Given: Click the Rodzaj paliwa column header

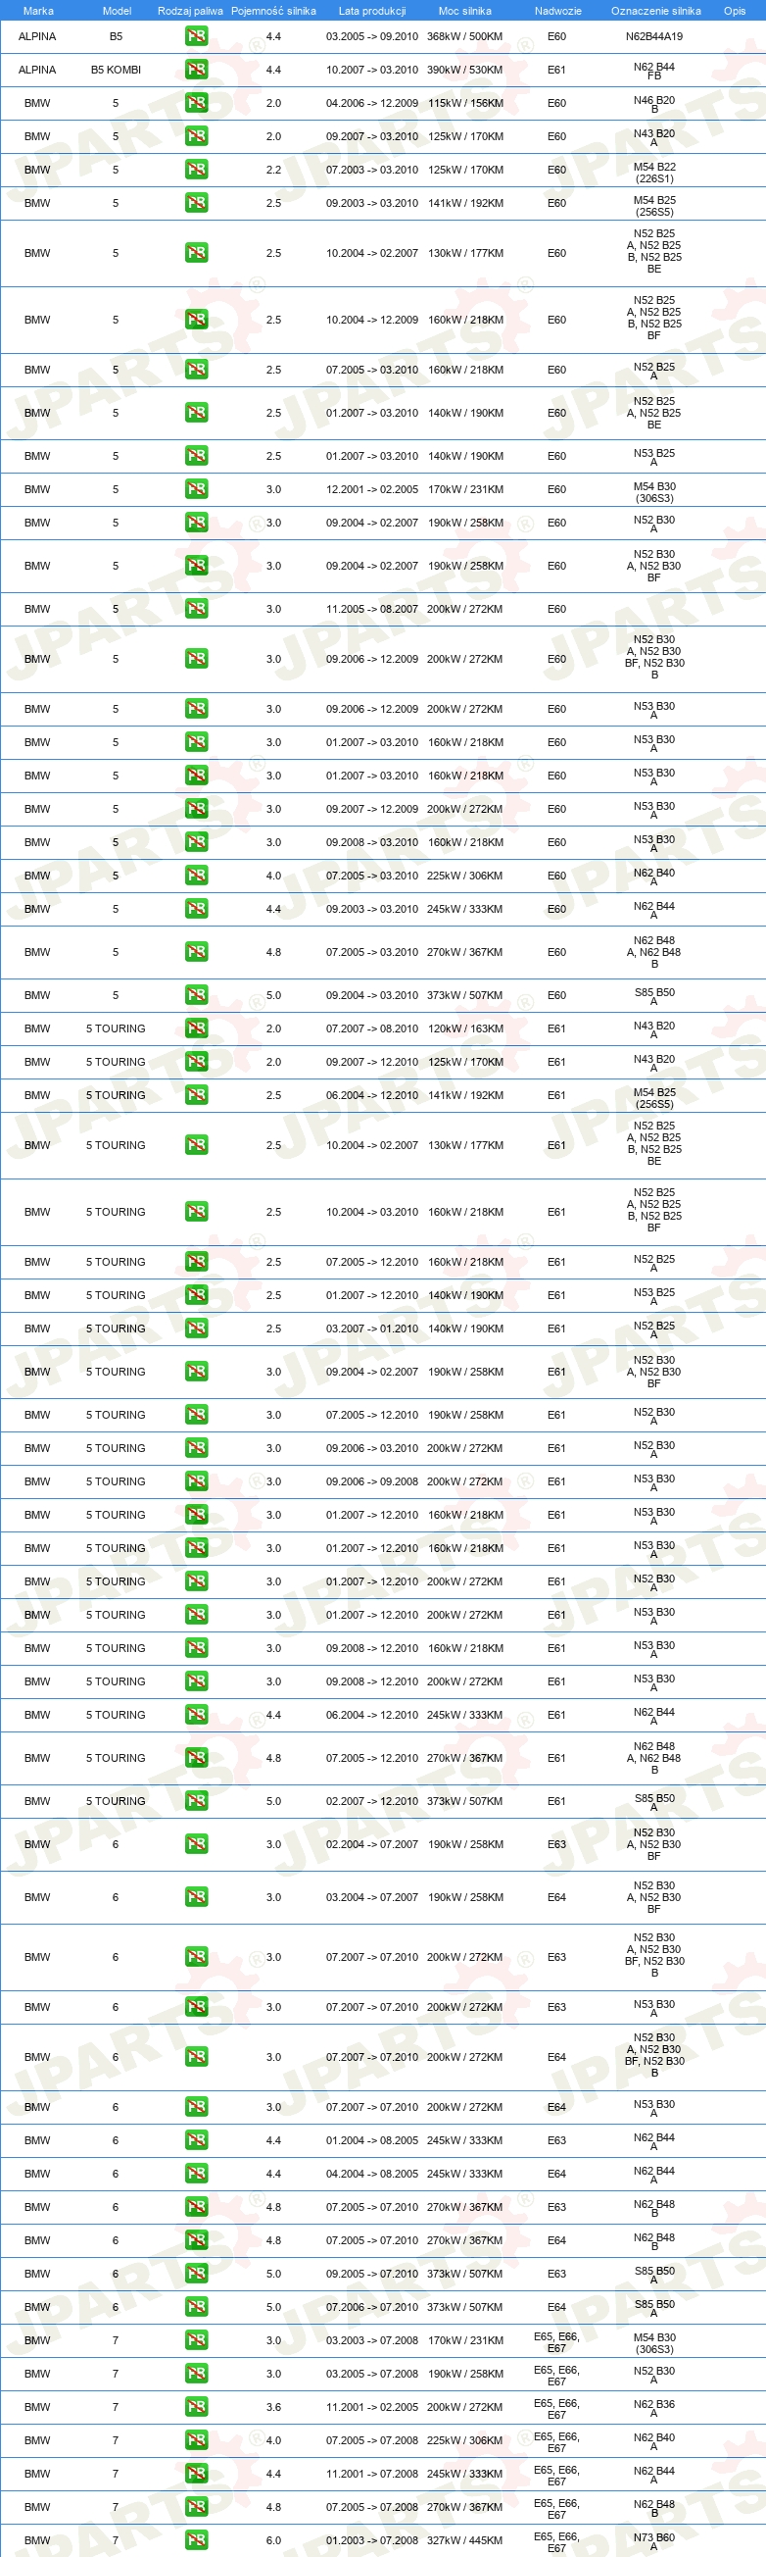Looking at the screenshot, I should click(x=190, y=11).
